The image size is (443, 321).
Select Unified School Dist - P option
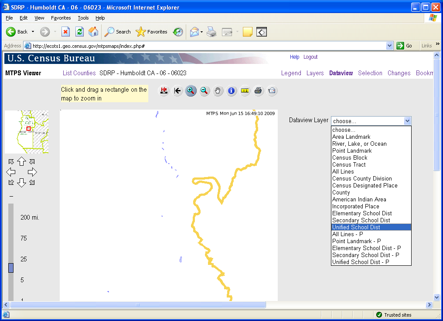coord(361,262)
